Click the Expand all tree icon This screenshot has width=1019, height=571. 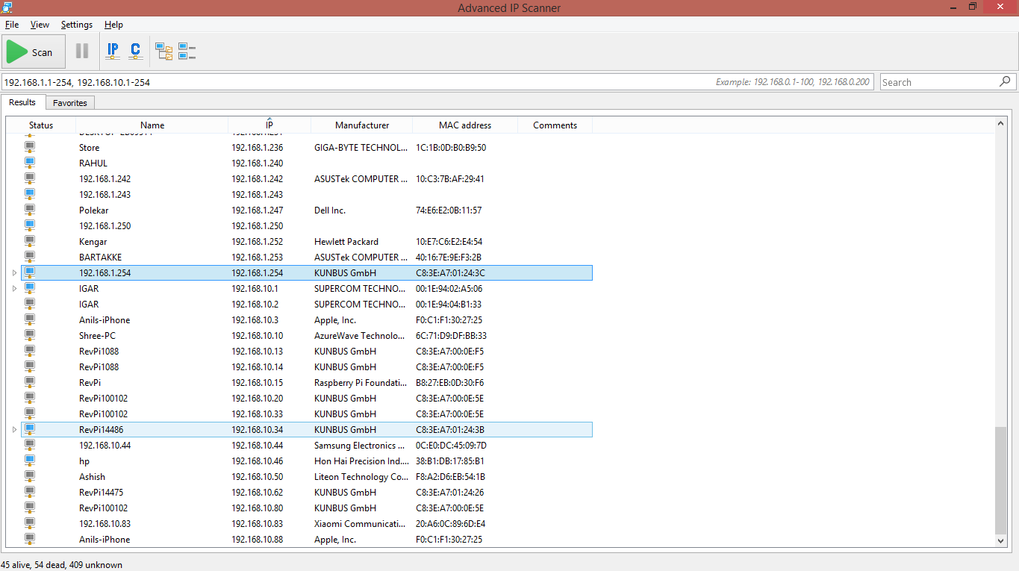(164, 52)
